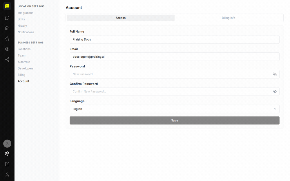
Task: Open Limits settings page
Action: coord(21,19)
